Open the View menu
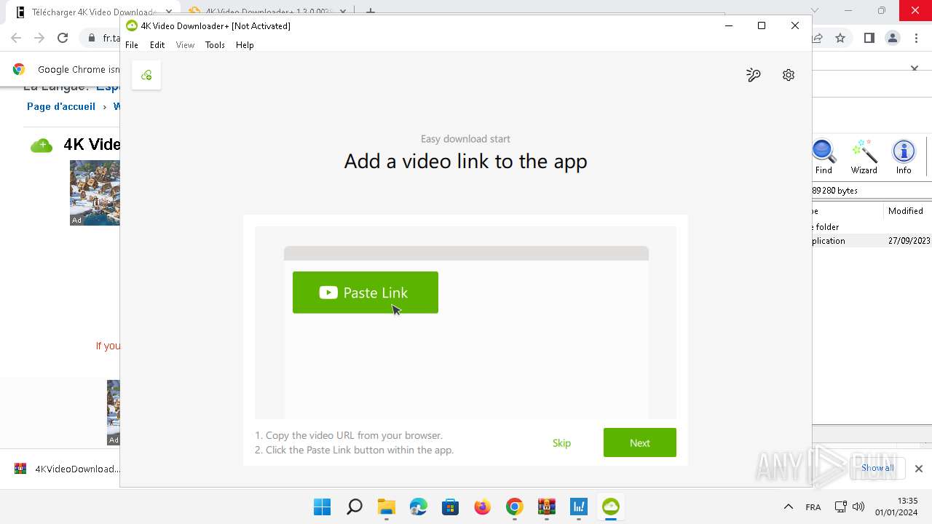Image resolution: width=932 pixels, height=524 pixels. pyautogui.click(x=185, y=45)
